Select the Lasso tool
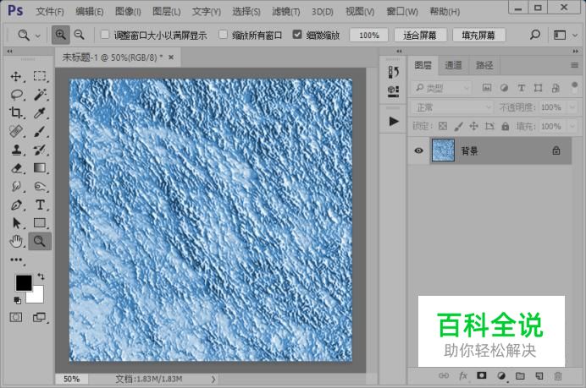586x388 pixels. (16, 95)
